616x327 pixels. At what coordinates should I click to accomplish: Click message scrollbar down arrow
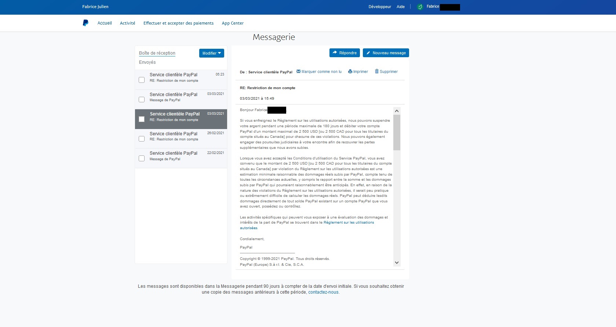397,262
